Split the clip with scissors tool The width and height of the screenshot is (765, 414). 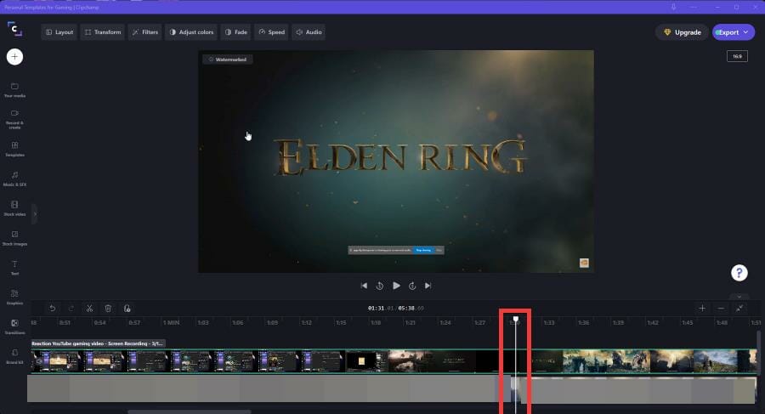point(90,308)
